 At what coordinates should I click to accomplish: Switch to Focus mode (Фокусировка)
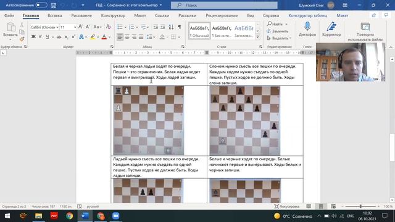click(x=286, y=207)
